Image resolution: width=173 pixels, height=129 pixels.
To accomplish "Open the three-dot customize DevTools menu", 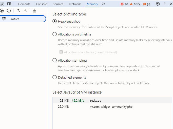I will pos(165,4).
